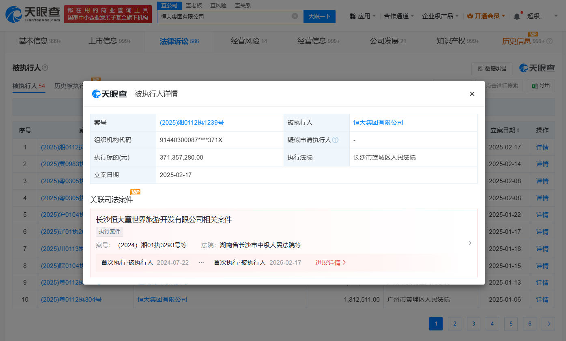The image size is (566, 341).
Task: Select the 查老板 search tab
Action: pos(194,5)
